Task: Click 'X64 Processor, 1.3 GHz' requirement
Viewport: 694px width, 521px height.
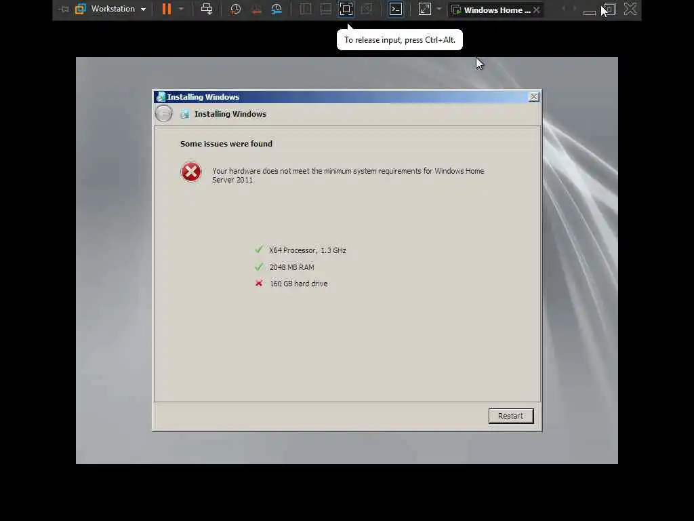Action: tap(308, 250)
